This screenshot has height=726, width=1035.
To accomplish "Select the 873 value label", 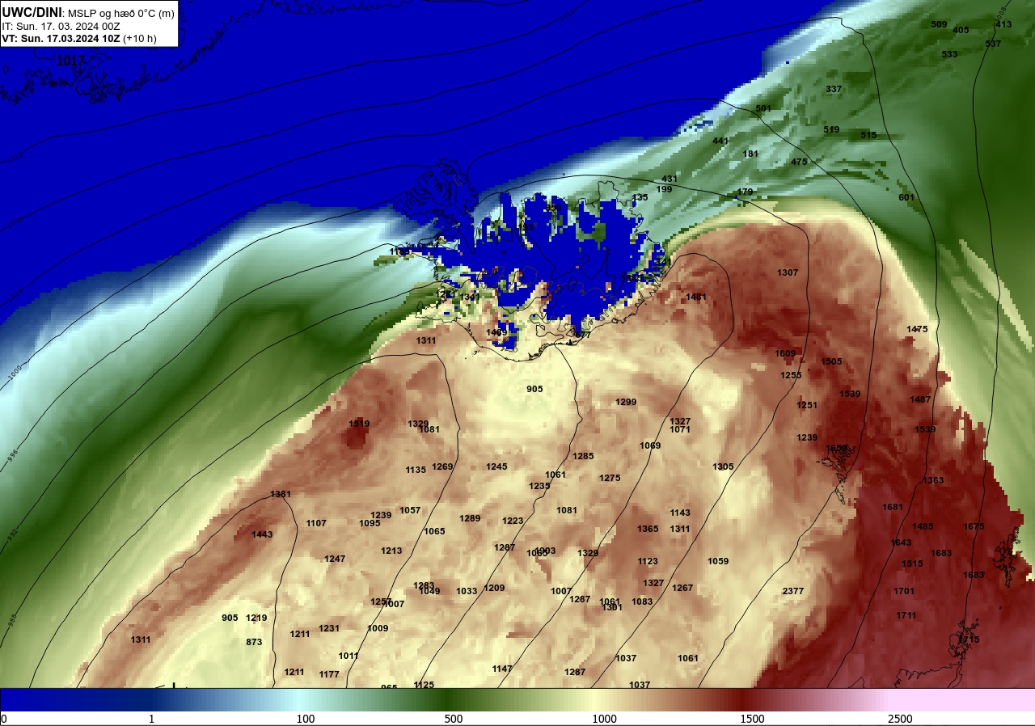I will click(254, 642).
